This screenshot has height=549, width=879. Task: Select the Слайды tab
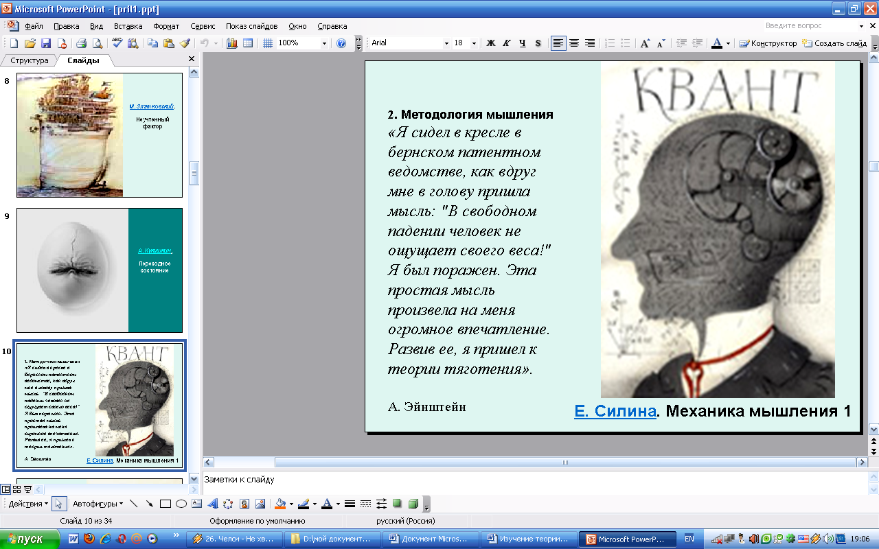point(83,60)
